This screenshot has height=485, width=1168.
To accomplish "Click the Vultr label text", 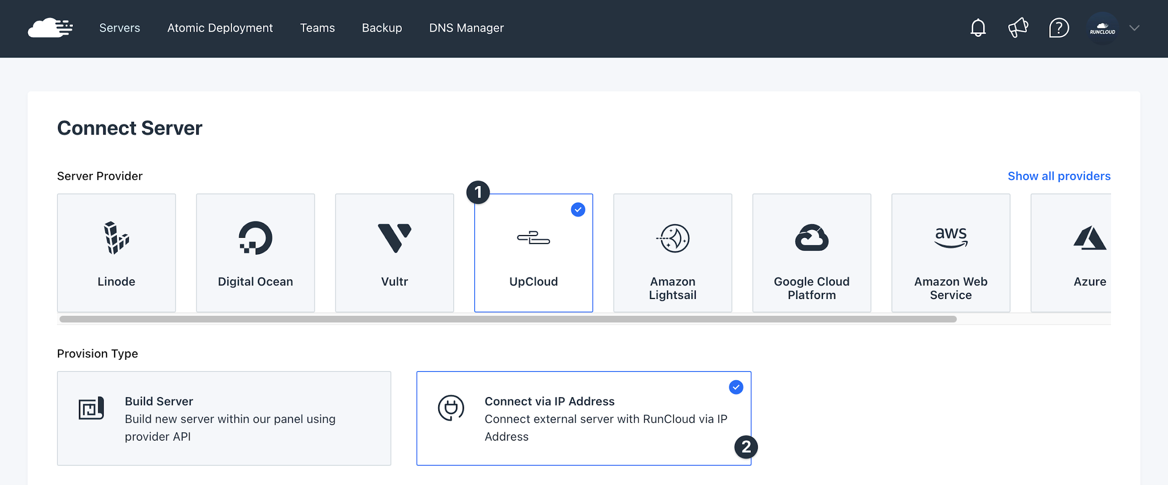I will tap(394, 282).
